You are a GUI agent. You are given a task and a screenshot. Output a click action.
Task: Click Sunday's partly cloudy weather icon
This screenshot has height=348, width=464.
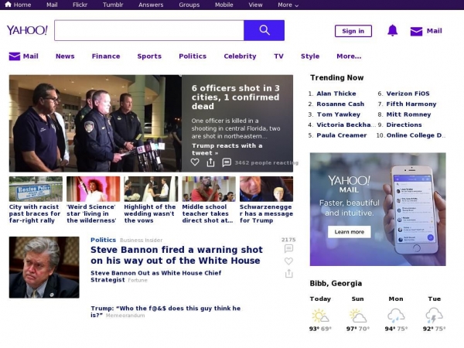358,316
